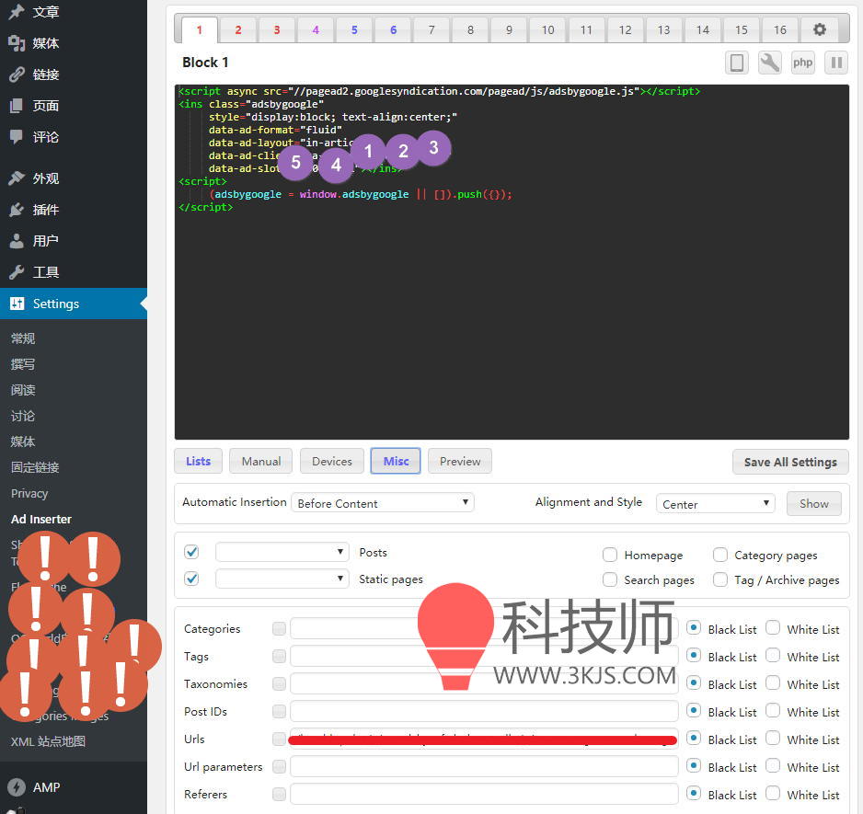The height and width of the screenshot is (814, 863).
Task: Switch to block tab 16
Action: point(780,29)
